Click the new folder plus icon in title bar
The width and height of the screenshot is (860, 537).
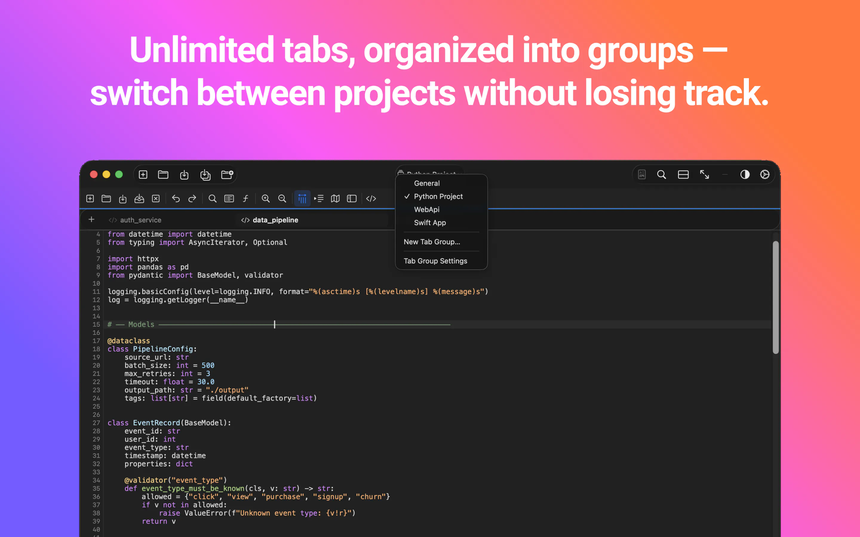227,175
